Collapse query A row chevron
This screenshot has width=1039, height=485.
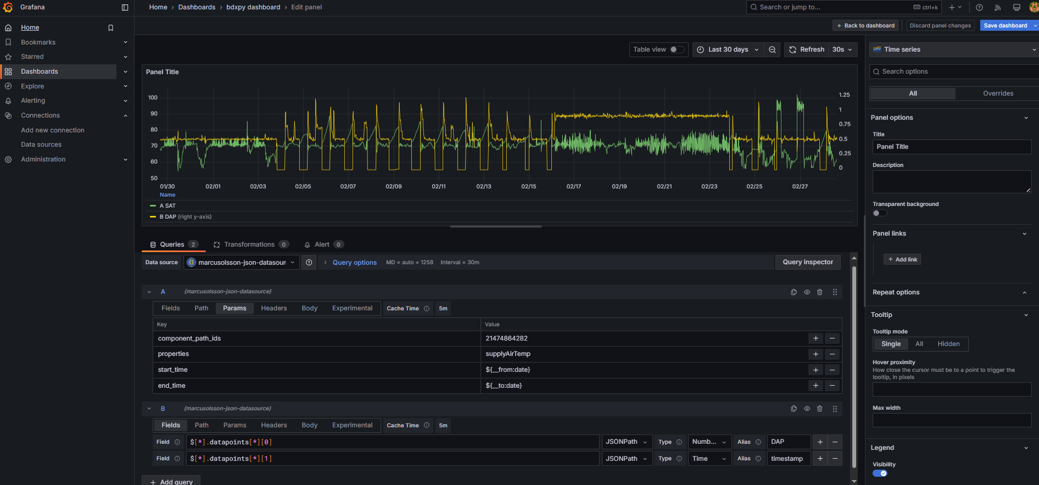149,292
